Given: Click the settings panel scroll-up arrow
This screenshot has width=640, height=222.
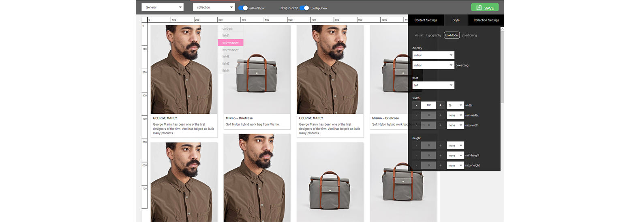Looking at the screenshot, I should point(502,29).
